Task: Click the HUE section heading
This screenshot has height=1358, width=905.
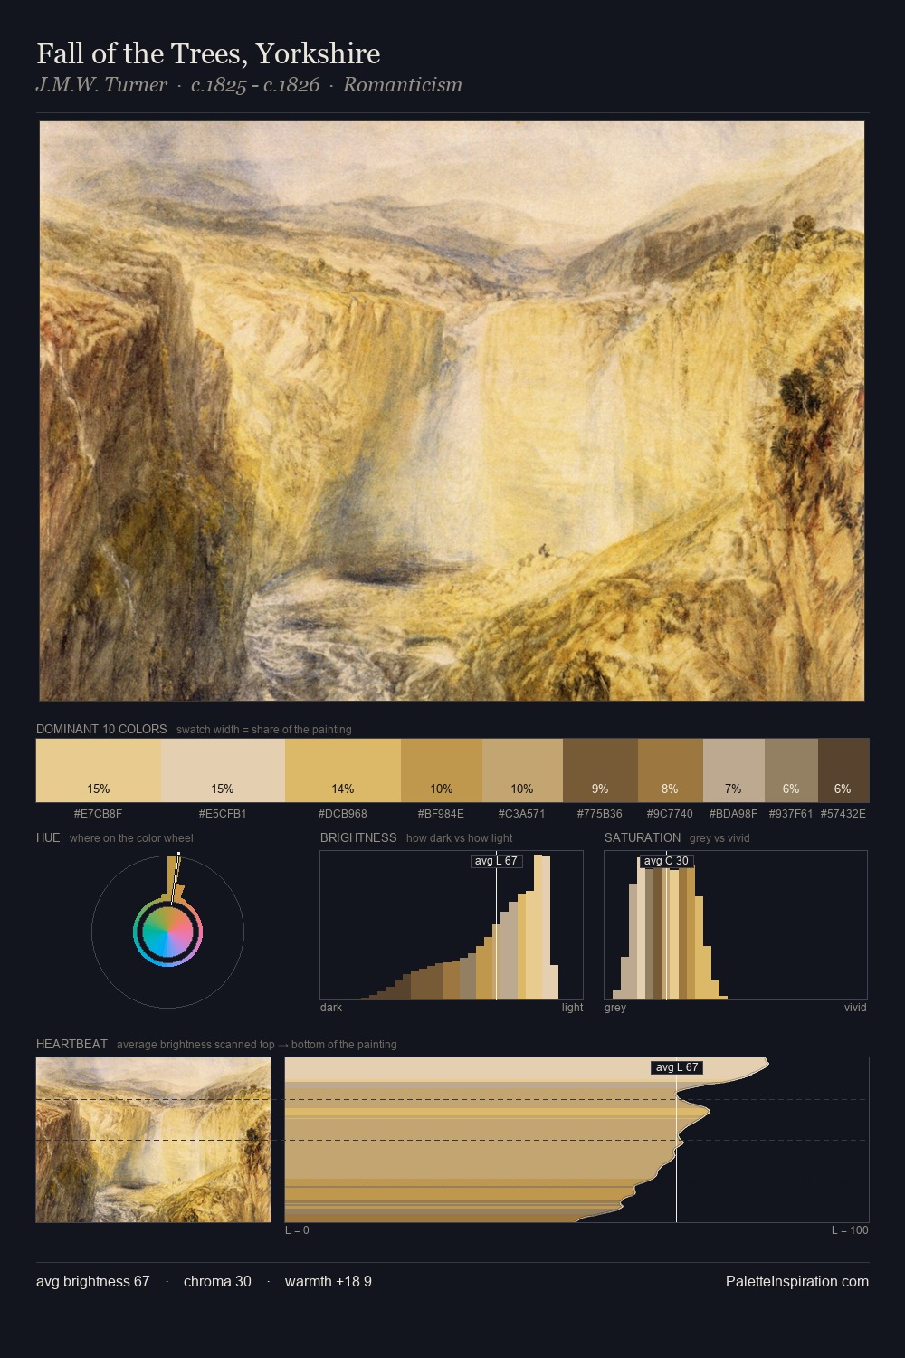Action: click(x=48, y=837)
